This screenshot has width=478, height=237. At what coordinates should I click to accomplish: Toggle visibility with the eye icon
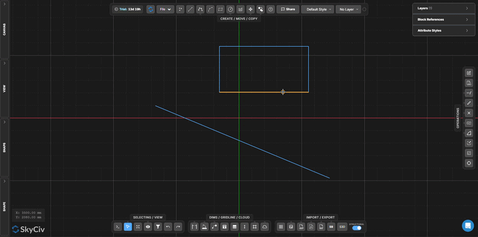(x=148, y=227)
